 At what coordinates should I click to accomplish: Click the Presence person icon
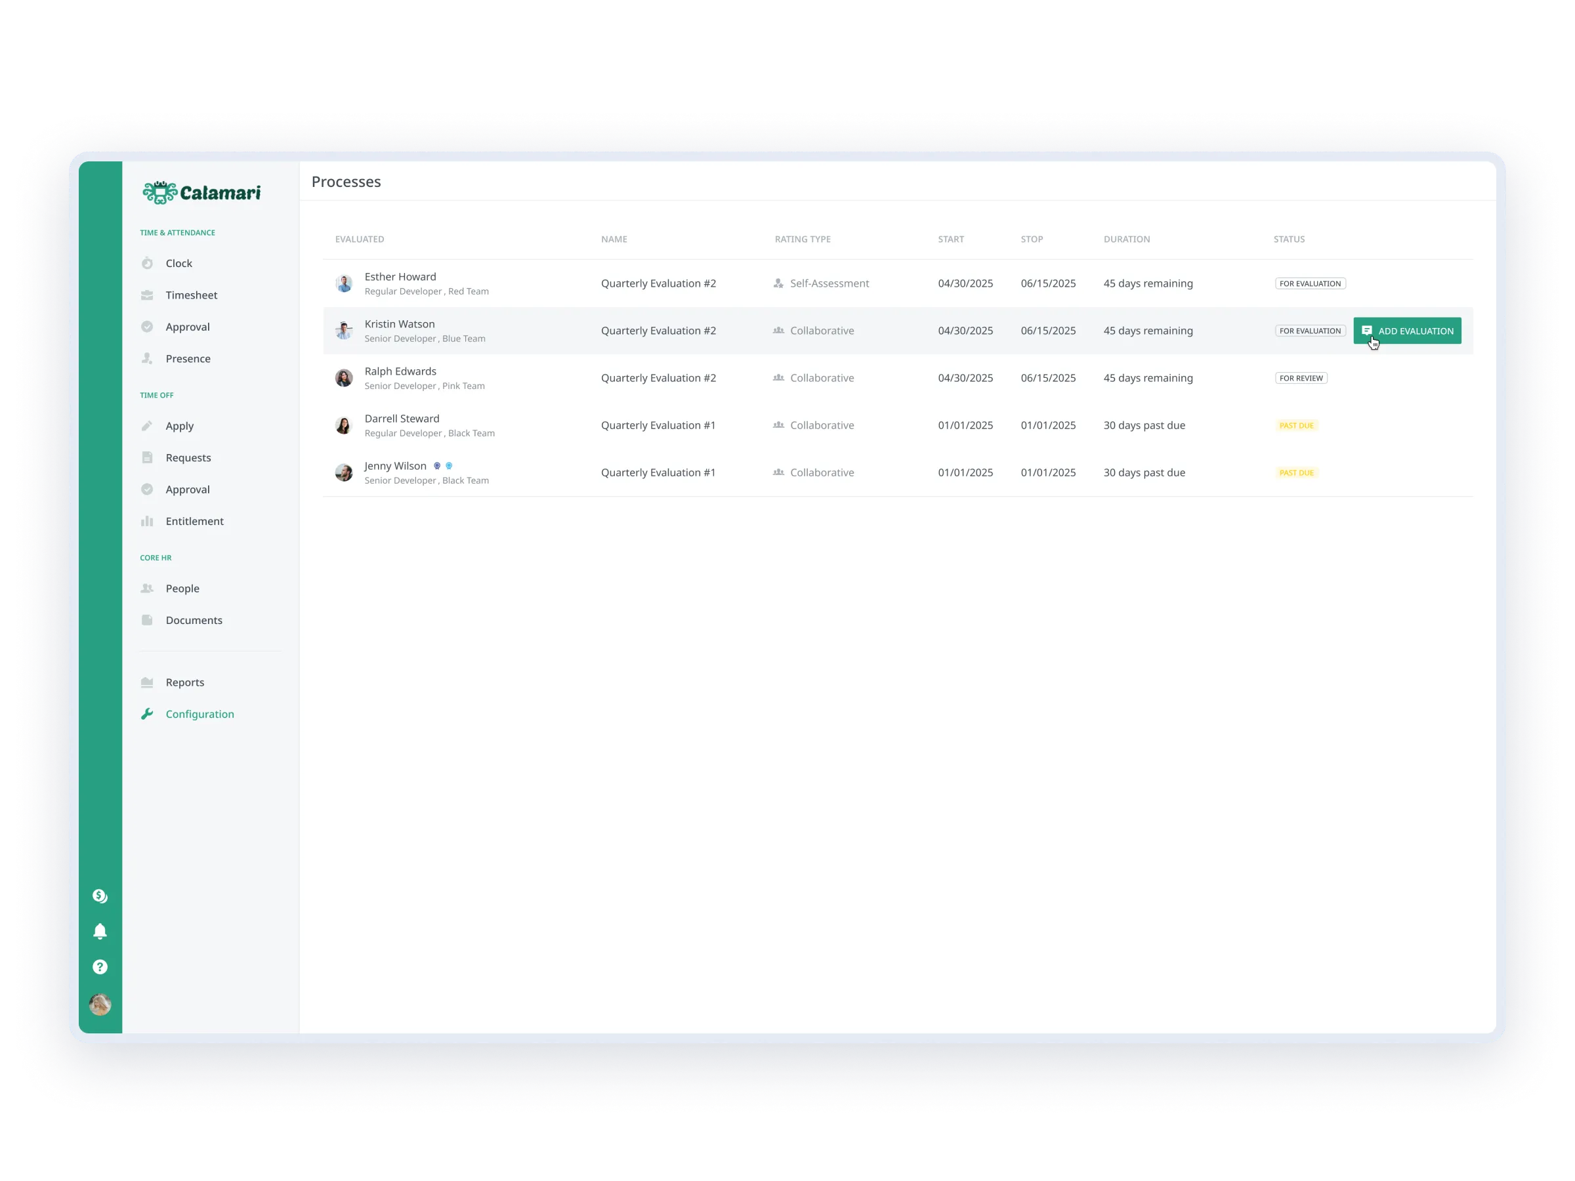148,358
